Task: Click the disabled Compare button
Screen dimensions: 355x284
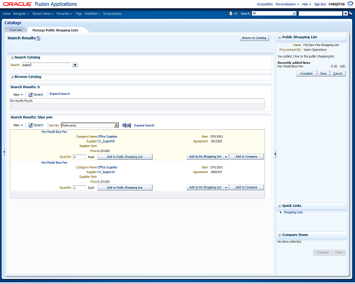Action: pos(323,252)
